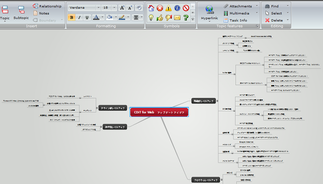323x184 pixels.
Task: Collapse the プログラムレベルアップ branch
Action: click(x=221, y=180)
